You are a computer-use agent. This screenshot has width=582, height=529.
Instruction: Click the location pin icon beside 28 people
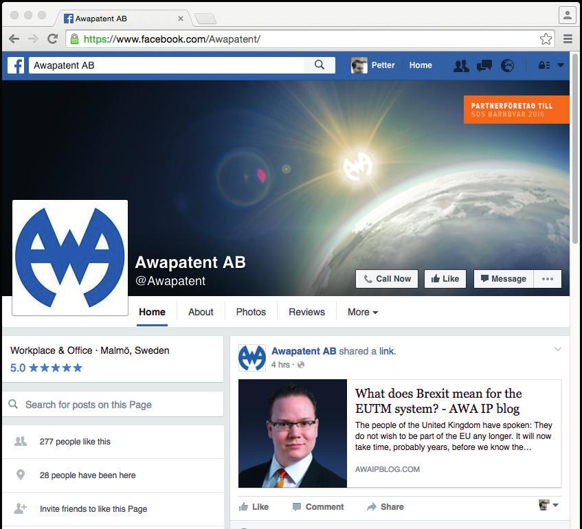(21, 475)
